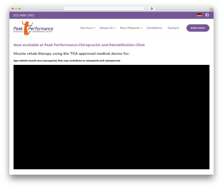Open the New Patients menu item
This screenshot has height=188, width=223.
click(130, 28)
